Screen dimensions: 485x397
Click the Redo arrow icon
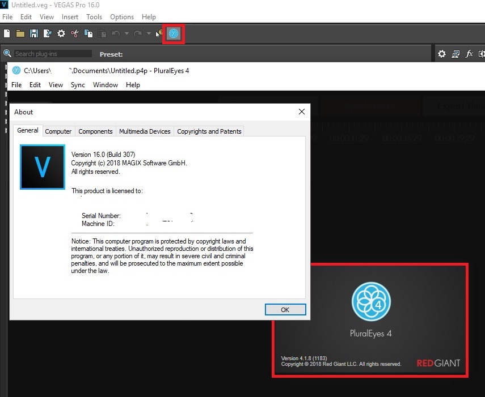[138, 33]
